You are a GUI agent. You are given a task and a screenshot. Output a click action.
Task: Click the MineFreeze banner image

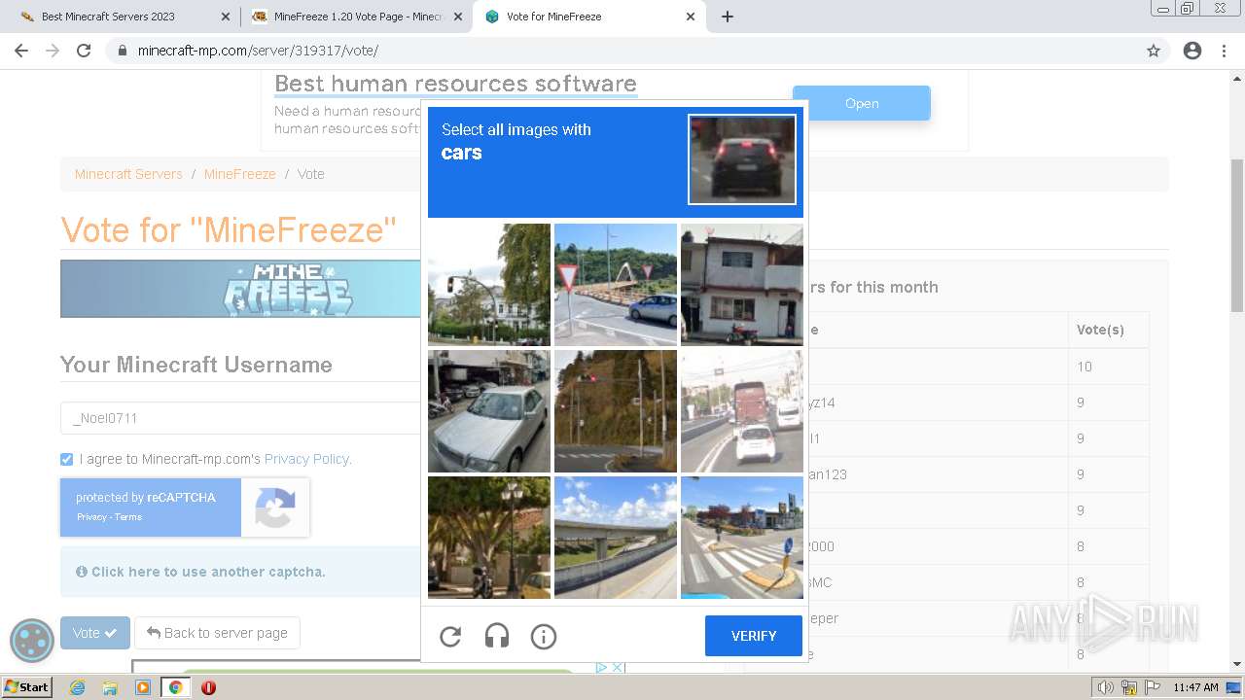pyautogui.click(x=240, y=289)
